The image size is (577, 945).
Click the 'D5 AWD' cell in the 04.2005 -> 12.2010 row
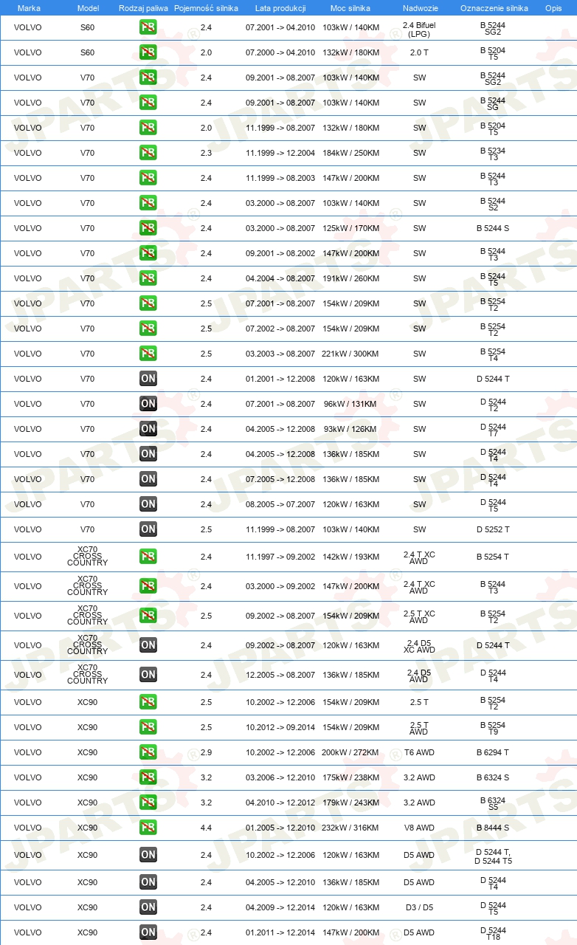pos(419,882)
